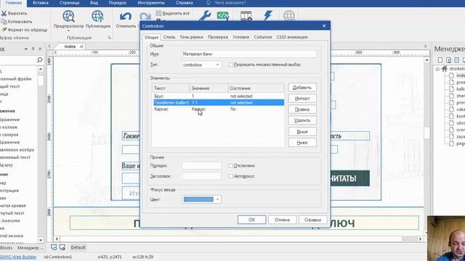465x261 pixels.
Task: Click the third icon in the Site Manager toolbar
Action: click(x=457, y=60)
